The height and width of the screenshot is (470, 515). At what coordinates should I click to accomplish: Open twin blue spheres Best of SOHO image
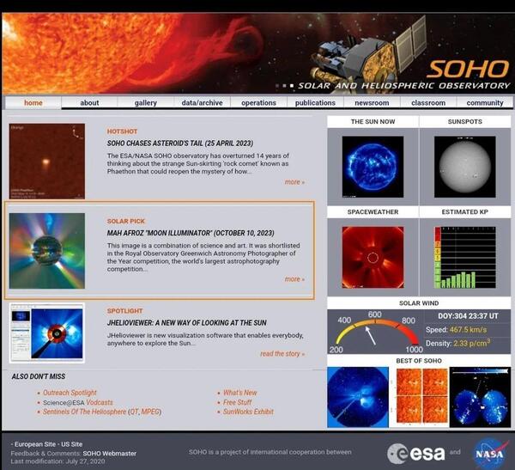point(480,397)
